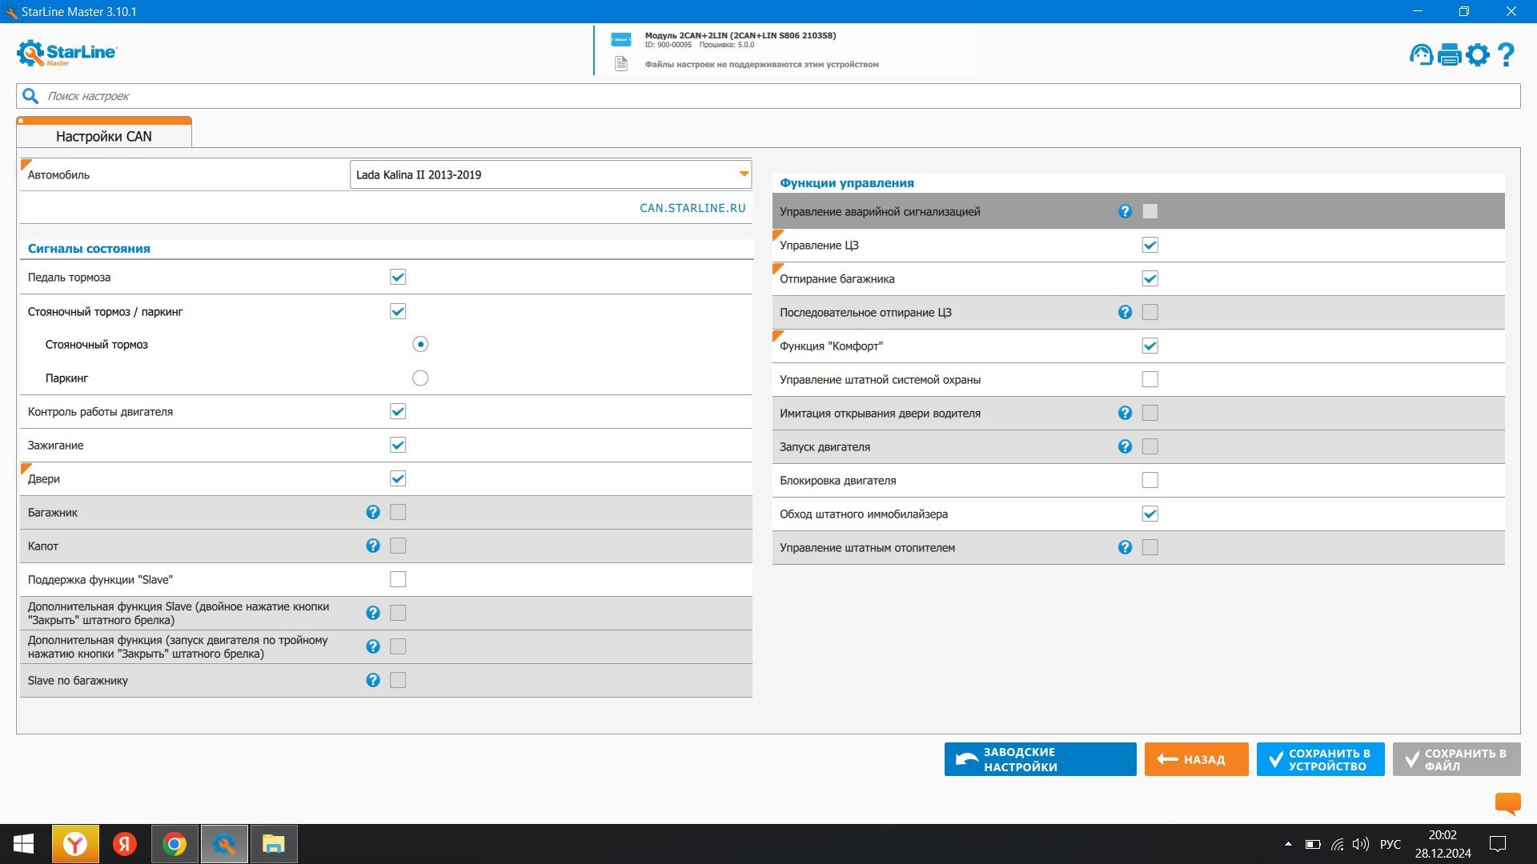Click Сохранить в устройство button

[1320, 759]
